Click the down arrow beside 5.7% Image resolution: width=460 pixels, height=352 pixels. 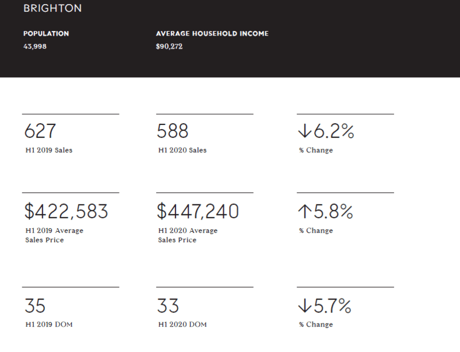[304, 305]
